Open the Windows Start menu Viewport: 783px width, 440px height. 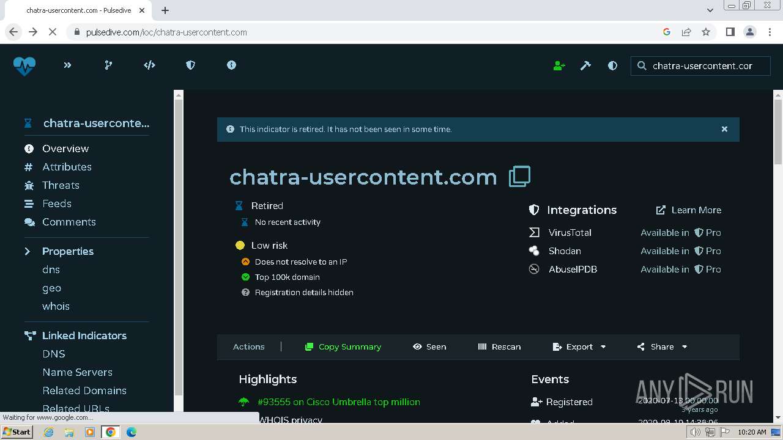point(17,431)
